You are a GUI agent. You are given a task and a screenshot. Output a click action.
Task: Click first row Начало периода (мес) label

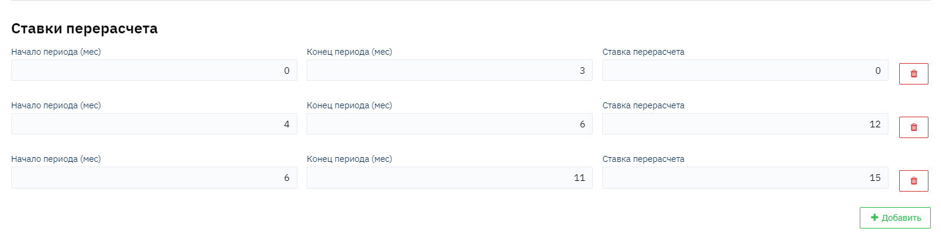click(x=56, y=52)
